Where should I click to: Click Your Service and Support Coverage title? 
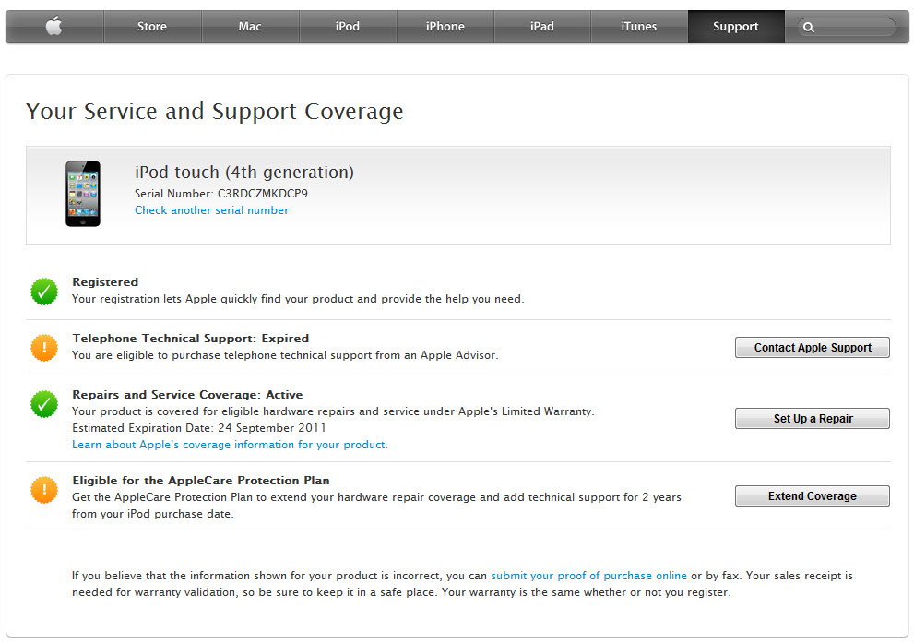point(215,112)
